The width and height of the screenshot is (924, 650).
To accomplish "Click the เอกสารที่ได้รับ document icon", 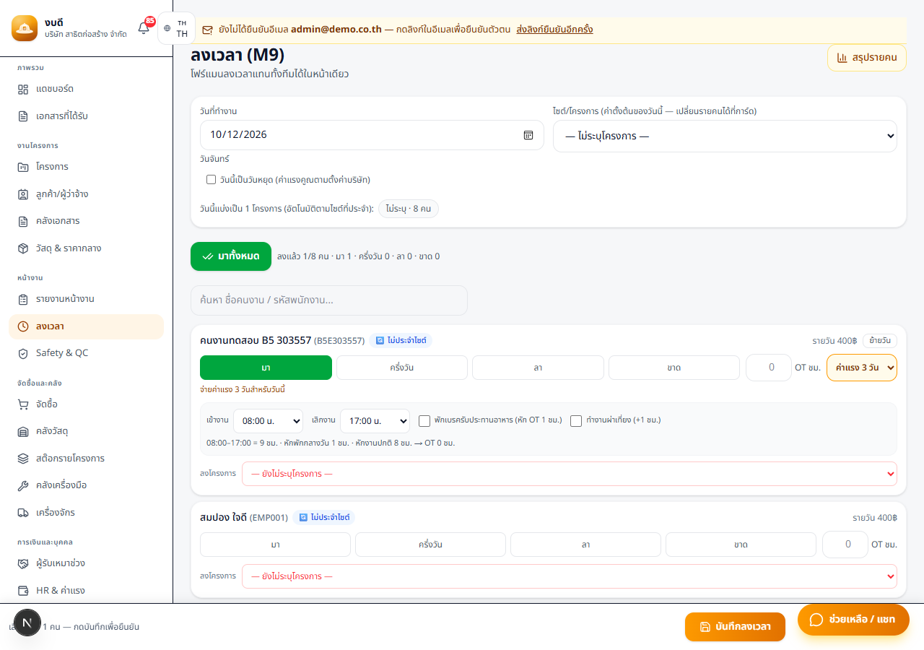I will click(x=23, y=116).
